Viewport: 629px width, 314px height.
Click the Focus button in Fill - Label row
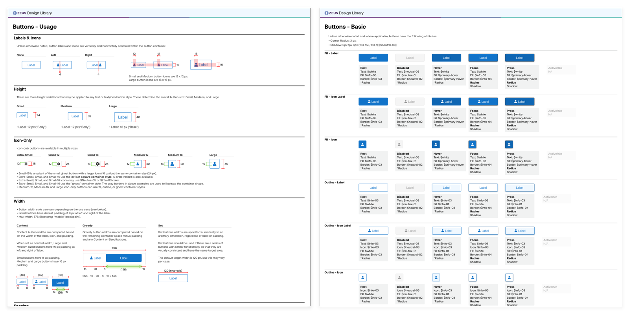point(483,58)
